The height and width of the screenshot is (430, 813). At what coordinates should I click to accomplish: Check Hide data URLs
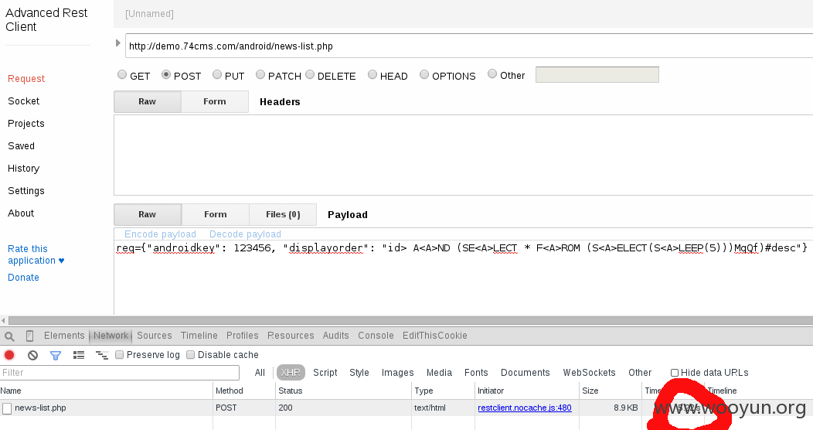[675, 373]
